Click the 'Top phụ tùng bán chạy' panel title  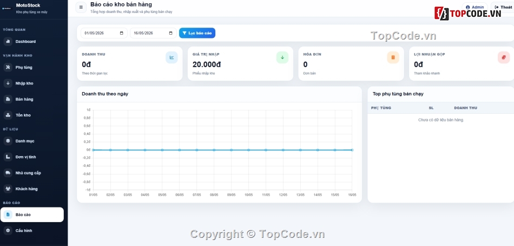(398, 94)
